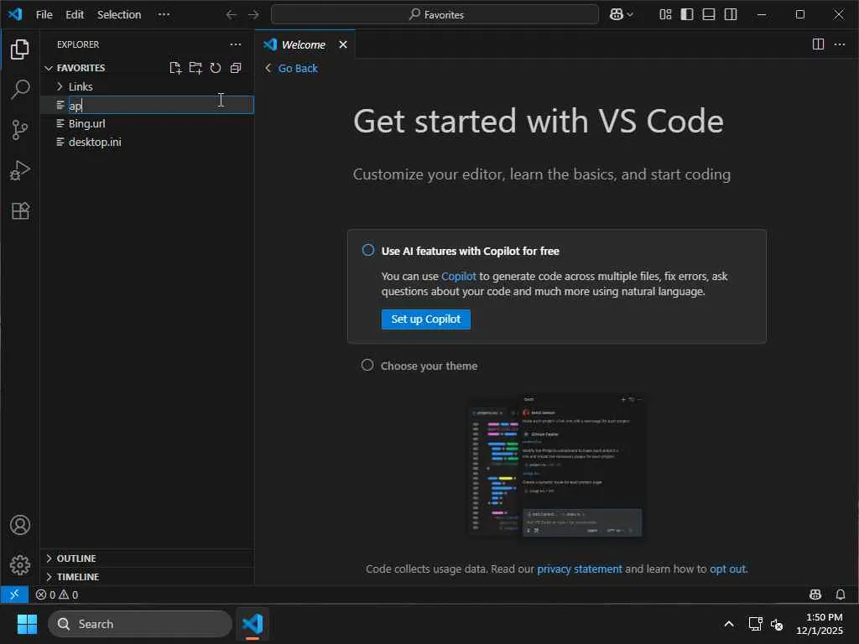Select the Choose your theme step radio
The width and height of the screenshot is (859, 644).
pos(367,365)
